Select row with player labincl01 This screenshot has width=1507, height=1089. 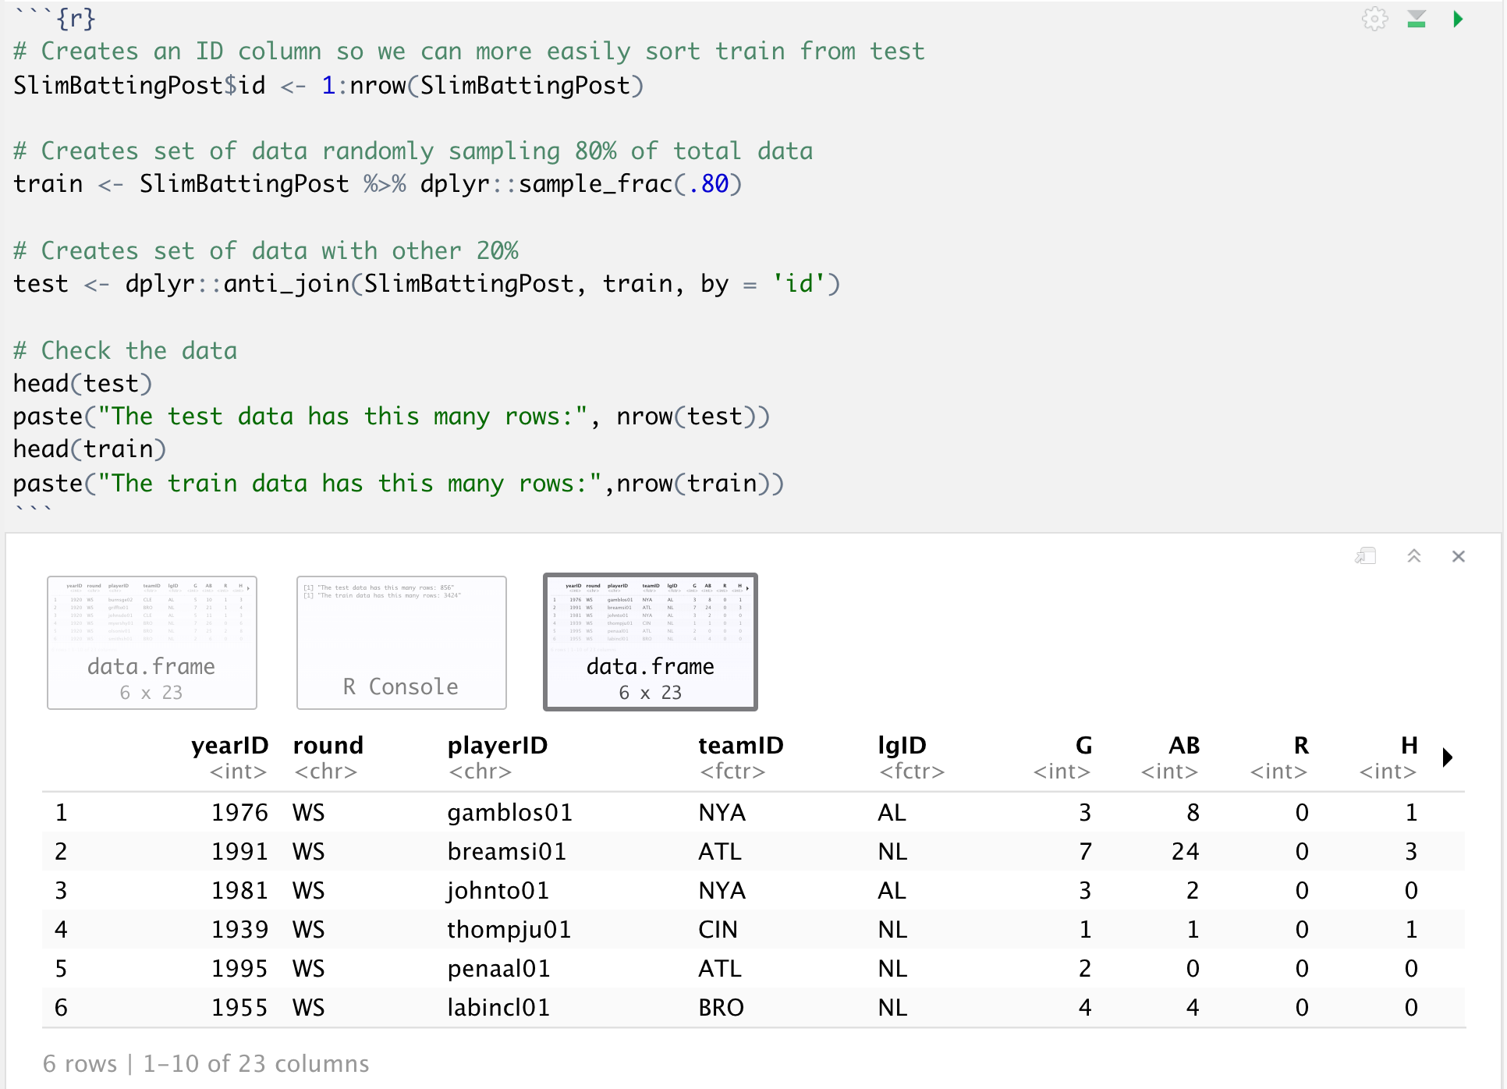point(498,1008)
